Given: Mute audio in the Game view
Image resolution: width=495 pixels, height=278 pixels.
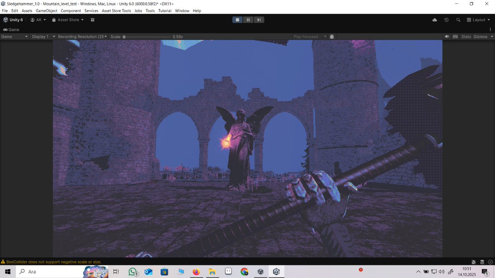Looking at the screenshot, I should coord(447,36).
